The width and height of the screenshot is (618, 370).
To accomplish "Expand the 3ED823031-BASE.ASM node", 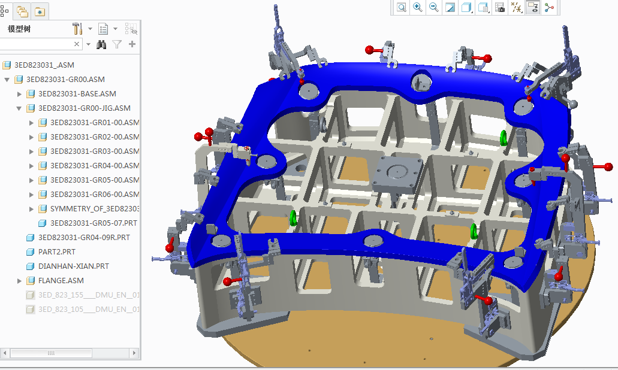I will click(19, 94).
